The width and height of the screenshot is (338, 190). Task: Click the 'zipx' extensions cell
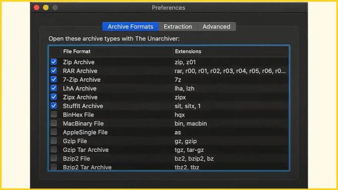[x=180, y=97]
